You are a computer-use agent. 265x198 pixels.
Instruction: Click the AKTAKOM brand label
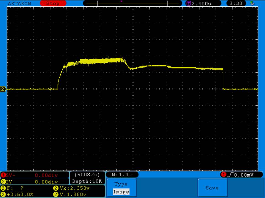pyautogui.click(x=19, y=4)
